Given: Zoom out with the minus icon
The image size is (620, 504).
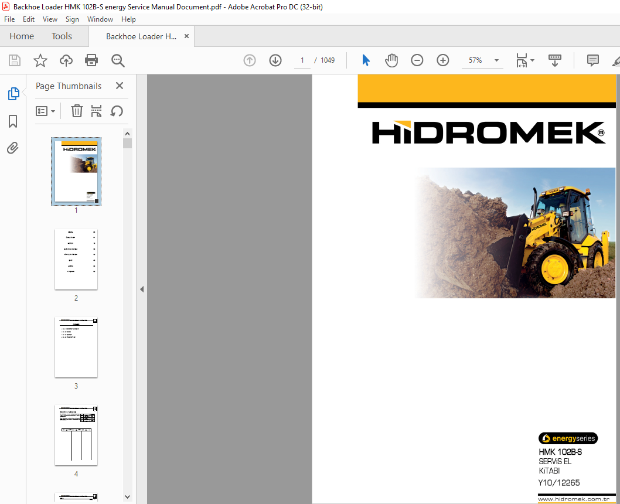Looking at the screenshot, I should point(417,60).
